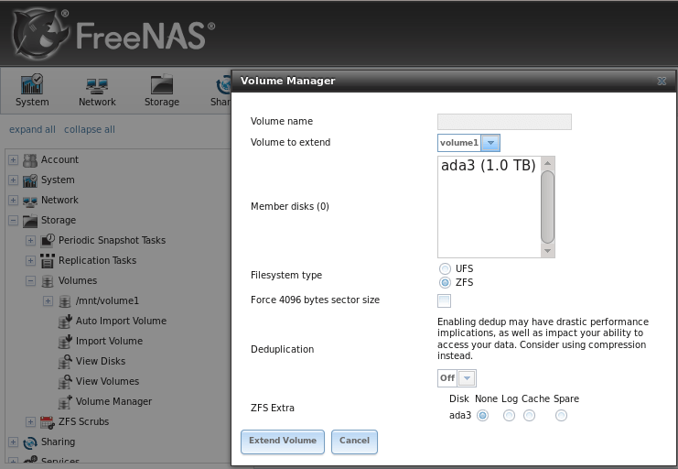678x469 pixels.
Task: Expand the Account tree node
Action: pyautogui.click(x=13, y=160)
